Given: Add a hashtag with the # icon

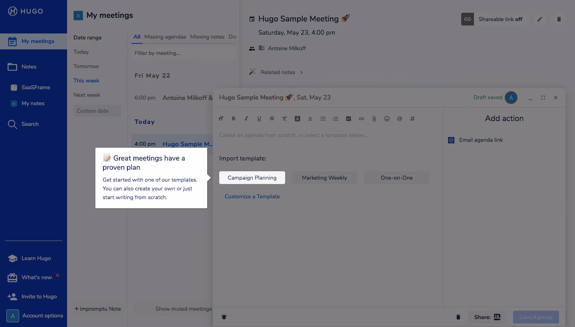Looking at the screenshot, I should click(x=412, y=119).
